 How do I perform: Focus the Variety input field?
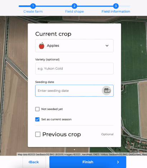click(x=74, y=69)
